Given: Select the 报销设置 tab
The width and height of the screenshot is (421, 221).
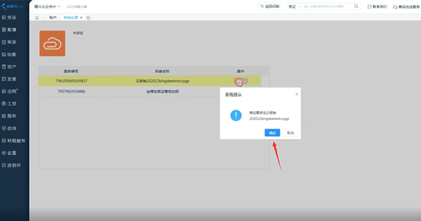Looking at the screenshot, I should coord(71,17).
